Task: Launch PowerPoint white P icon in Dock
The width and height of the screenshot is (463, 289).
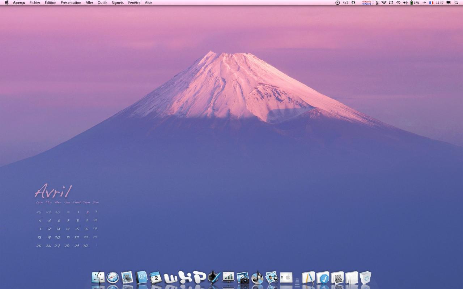Action: [199, 277]
